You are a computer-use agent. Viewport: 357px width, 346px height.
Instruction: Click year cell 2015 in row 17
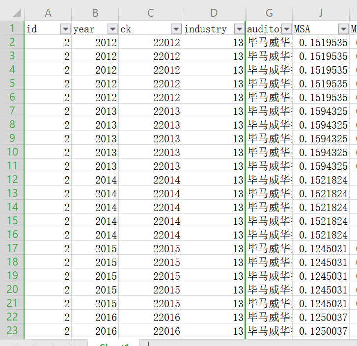coord(95,249)
